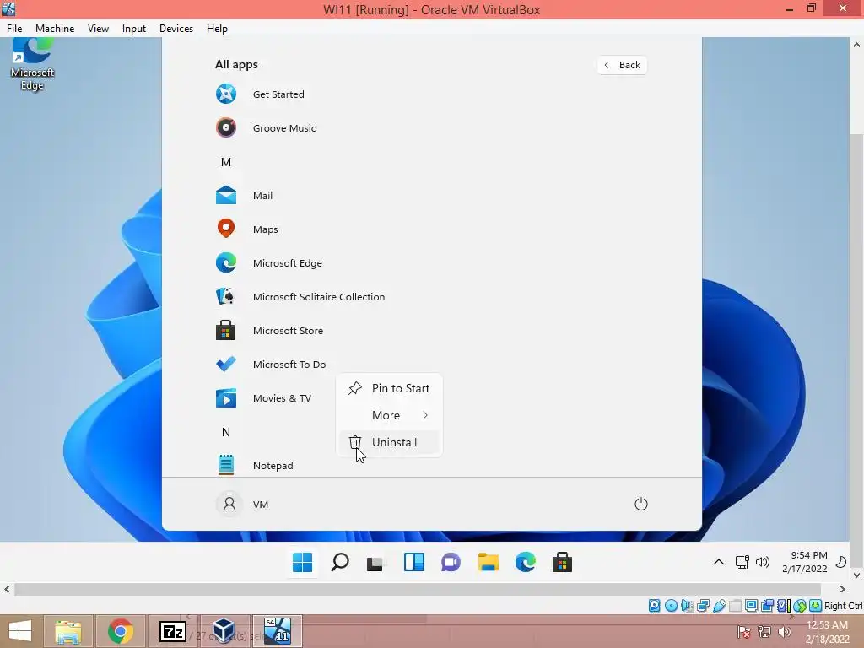Open Microsoft Store in All apps list

pos(226,331)
